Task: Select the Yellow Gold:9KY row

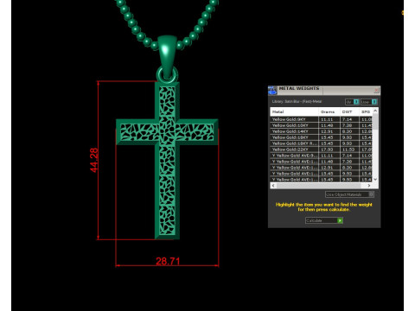Action: point(321,119)
